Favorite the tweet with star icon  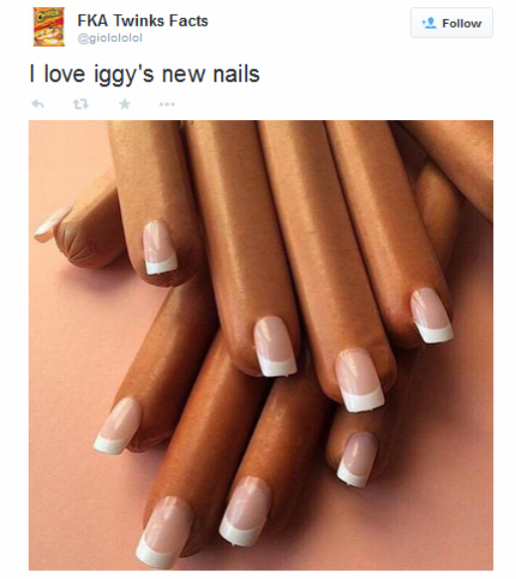pos(125,104)
